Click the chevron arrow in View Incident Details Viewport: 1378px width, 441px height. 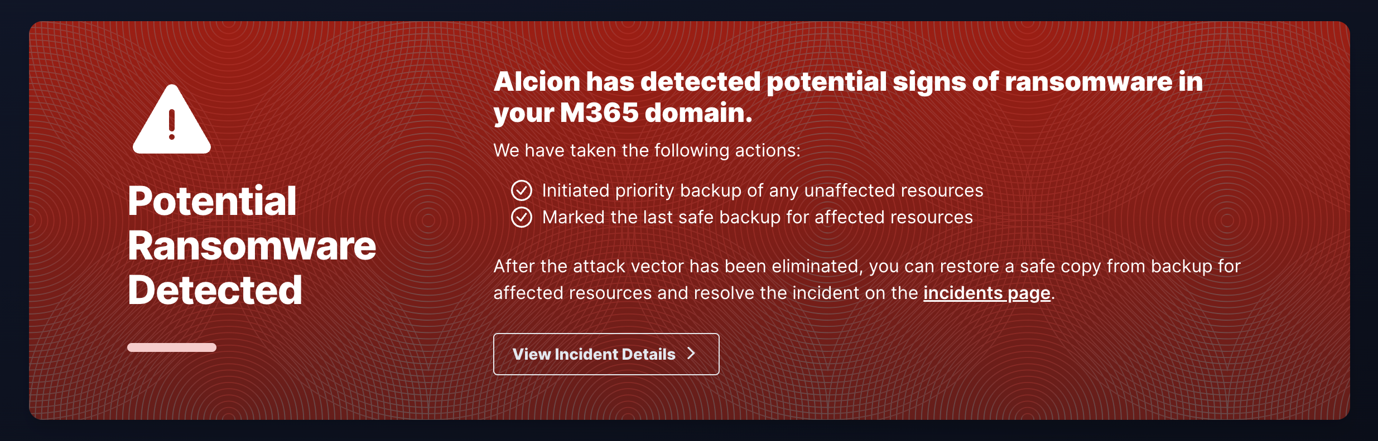(691, 354)
